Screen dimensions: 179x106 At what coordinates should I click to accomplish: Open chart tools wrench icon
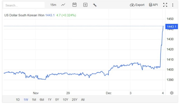(x=95, y=5)
